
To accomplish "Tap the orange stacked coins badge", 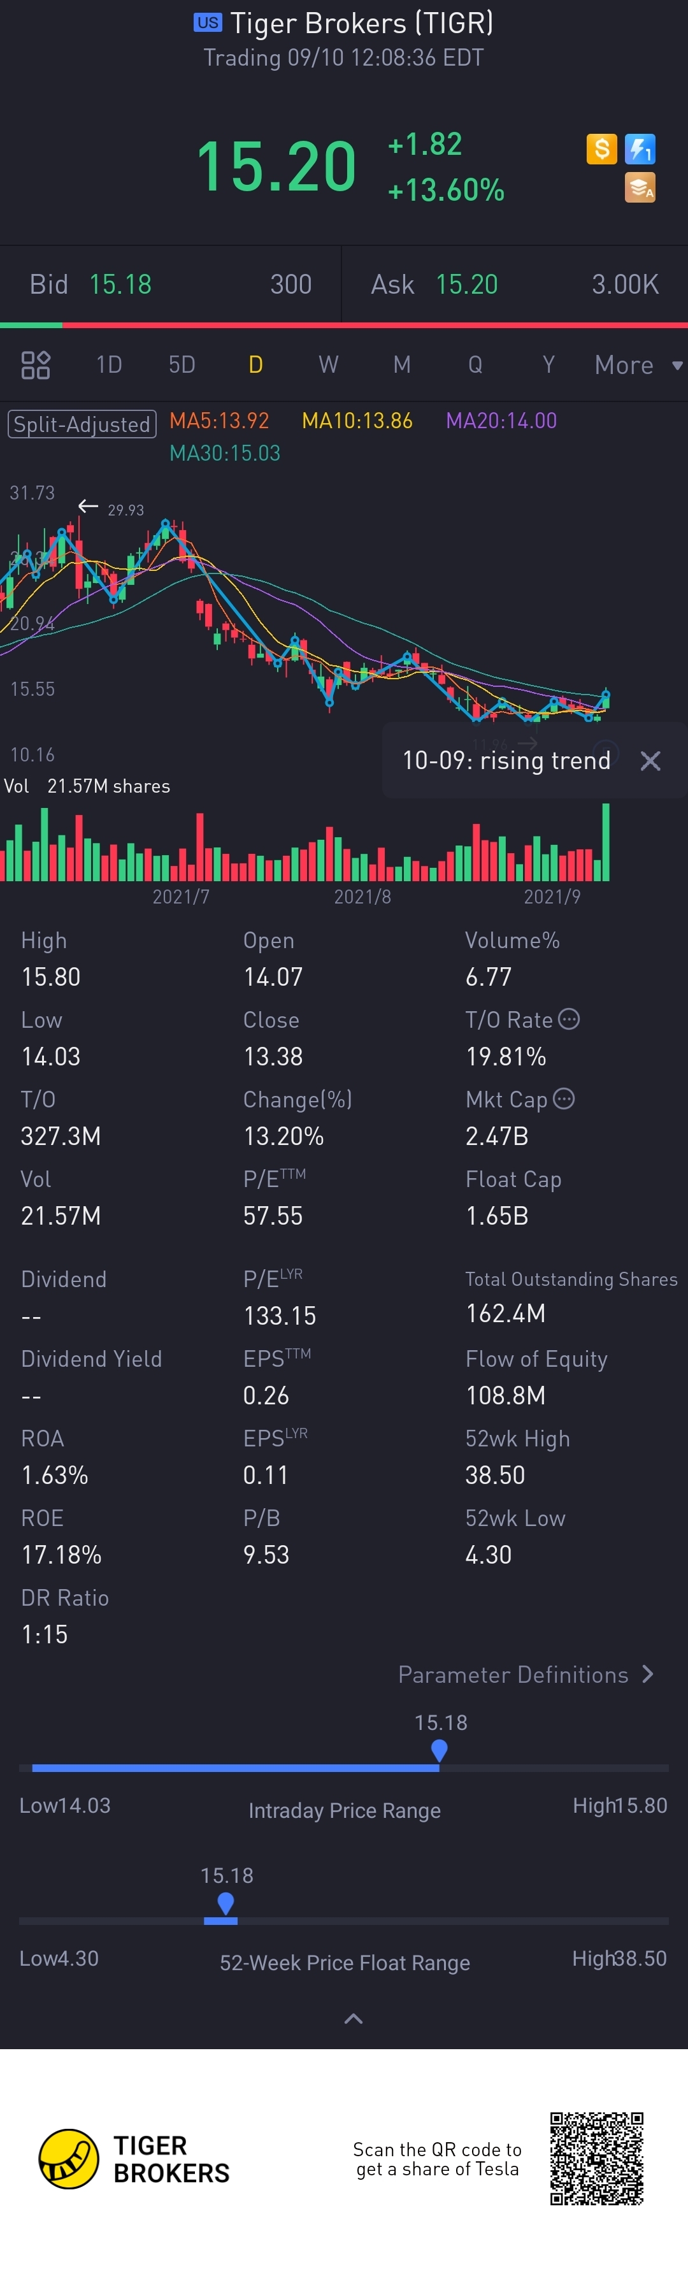I will coord(640,187).
